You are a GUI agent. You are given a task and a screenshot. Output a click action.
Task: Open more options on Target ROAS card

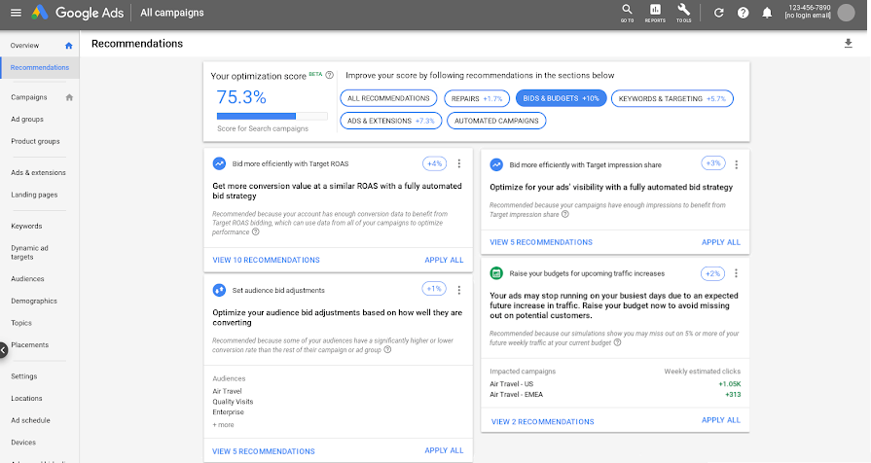point(458,163)
